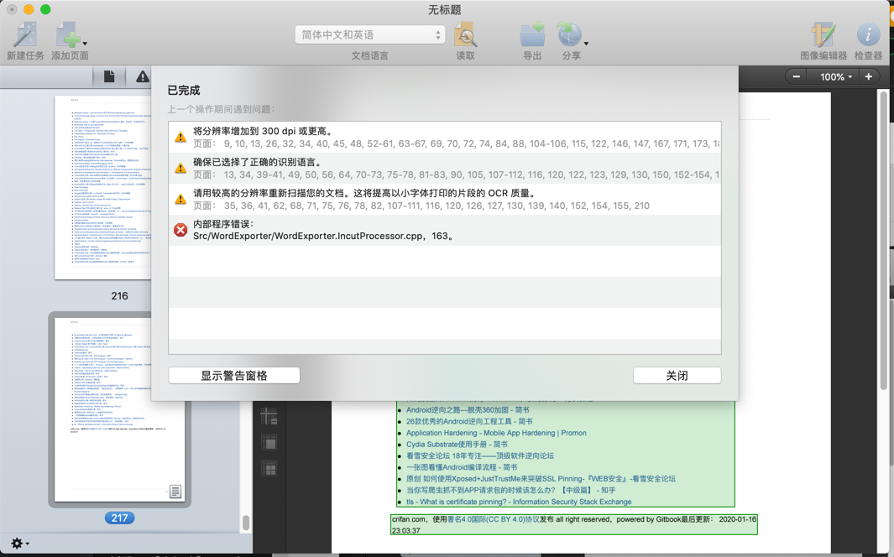894x557 pixels.
Task: Click the Android逆向之路---脱壳360加固 link
Action: [x=468, y=409]
